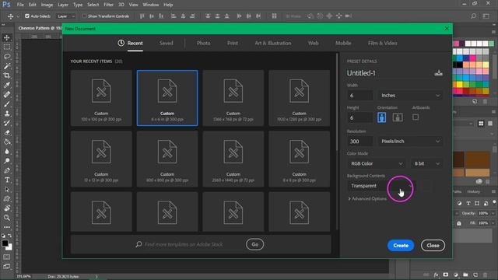The image size is (498, 280).
Task: Select the Hand tool
Action: (x=7, y=208)
